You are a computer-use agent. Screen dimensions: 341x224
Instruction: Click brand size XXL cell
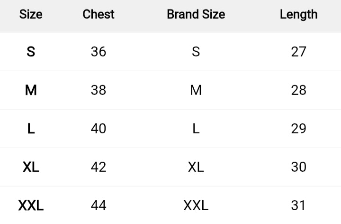pyautogui.click(x=196, y=205)
